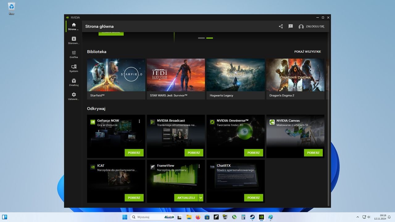The width and height of the screenshot is (395, 222).
Task: Click the Windows Start button
Action: (x=125, y=217)
